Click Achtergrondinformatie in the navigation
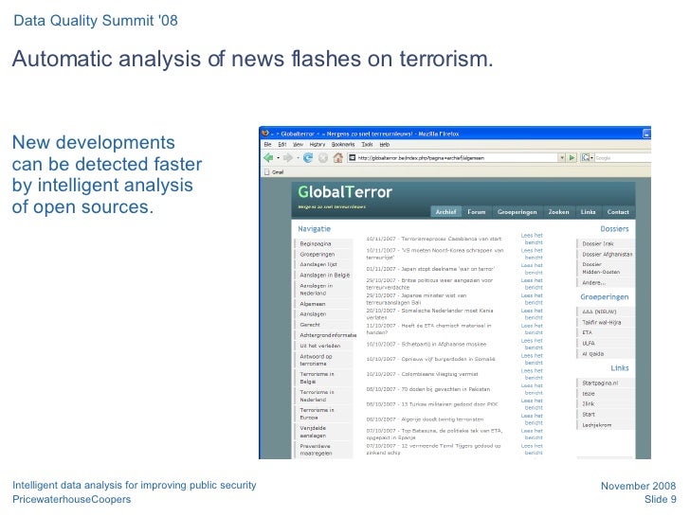 coord(326,335)
